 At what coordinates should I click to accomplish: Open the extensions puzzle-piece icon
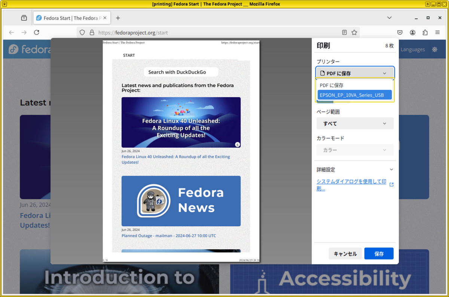tap(425, 33)
